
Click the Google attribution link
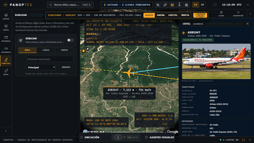click(173, 131)
